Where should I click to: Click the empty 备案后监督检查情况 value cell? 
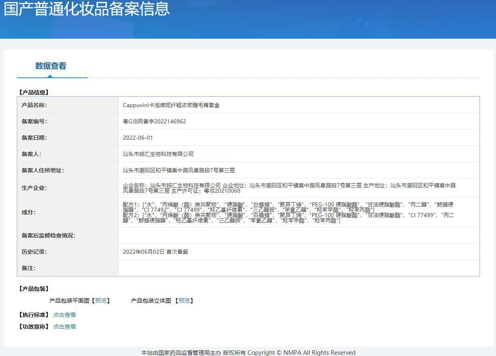[x=299, y=235]
